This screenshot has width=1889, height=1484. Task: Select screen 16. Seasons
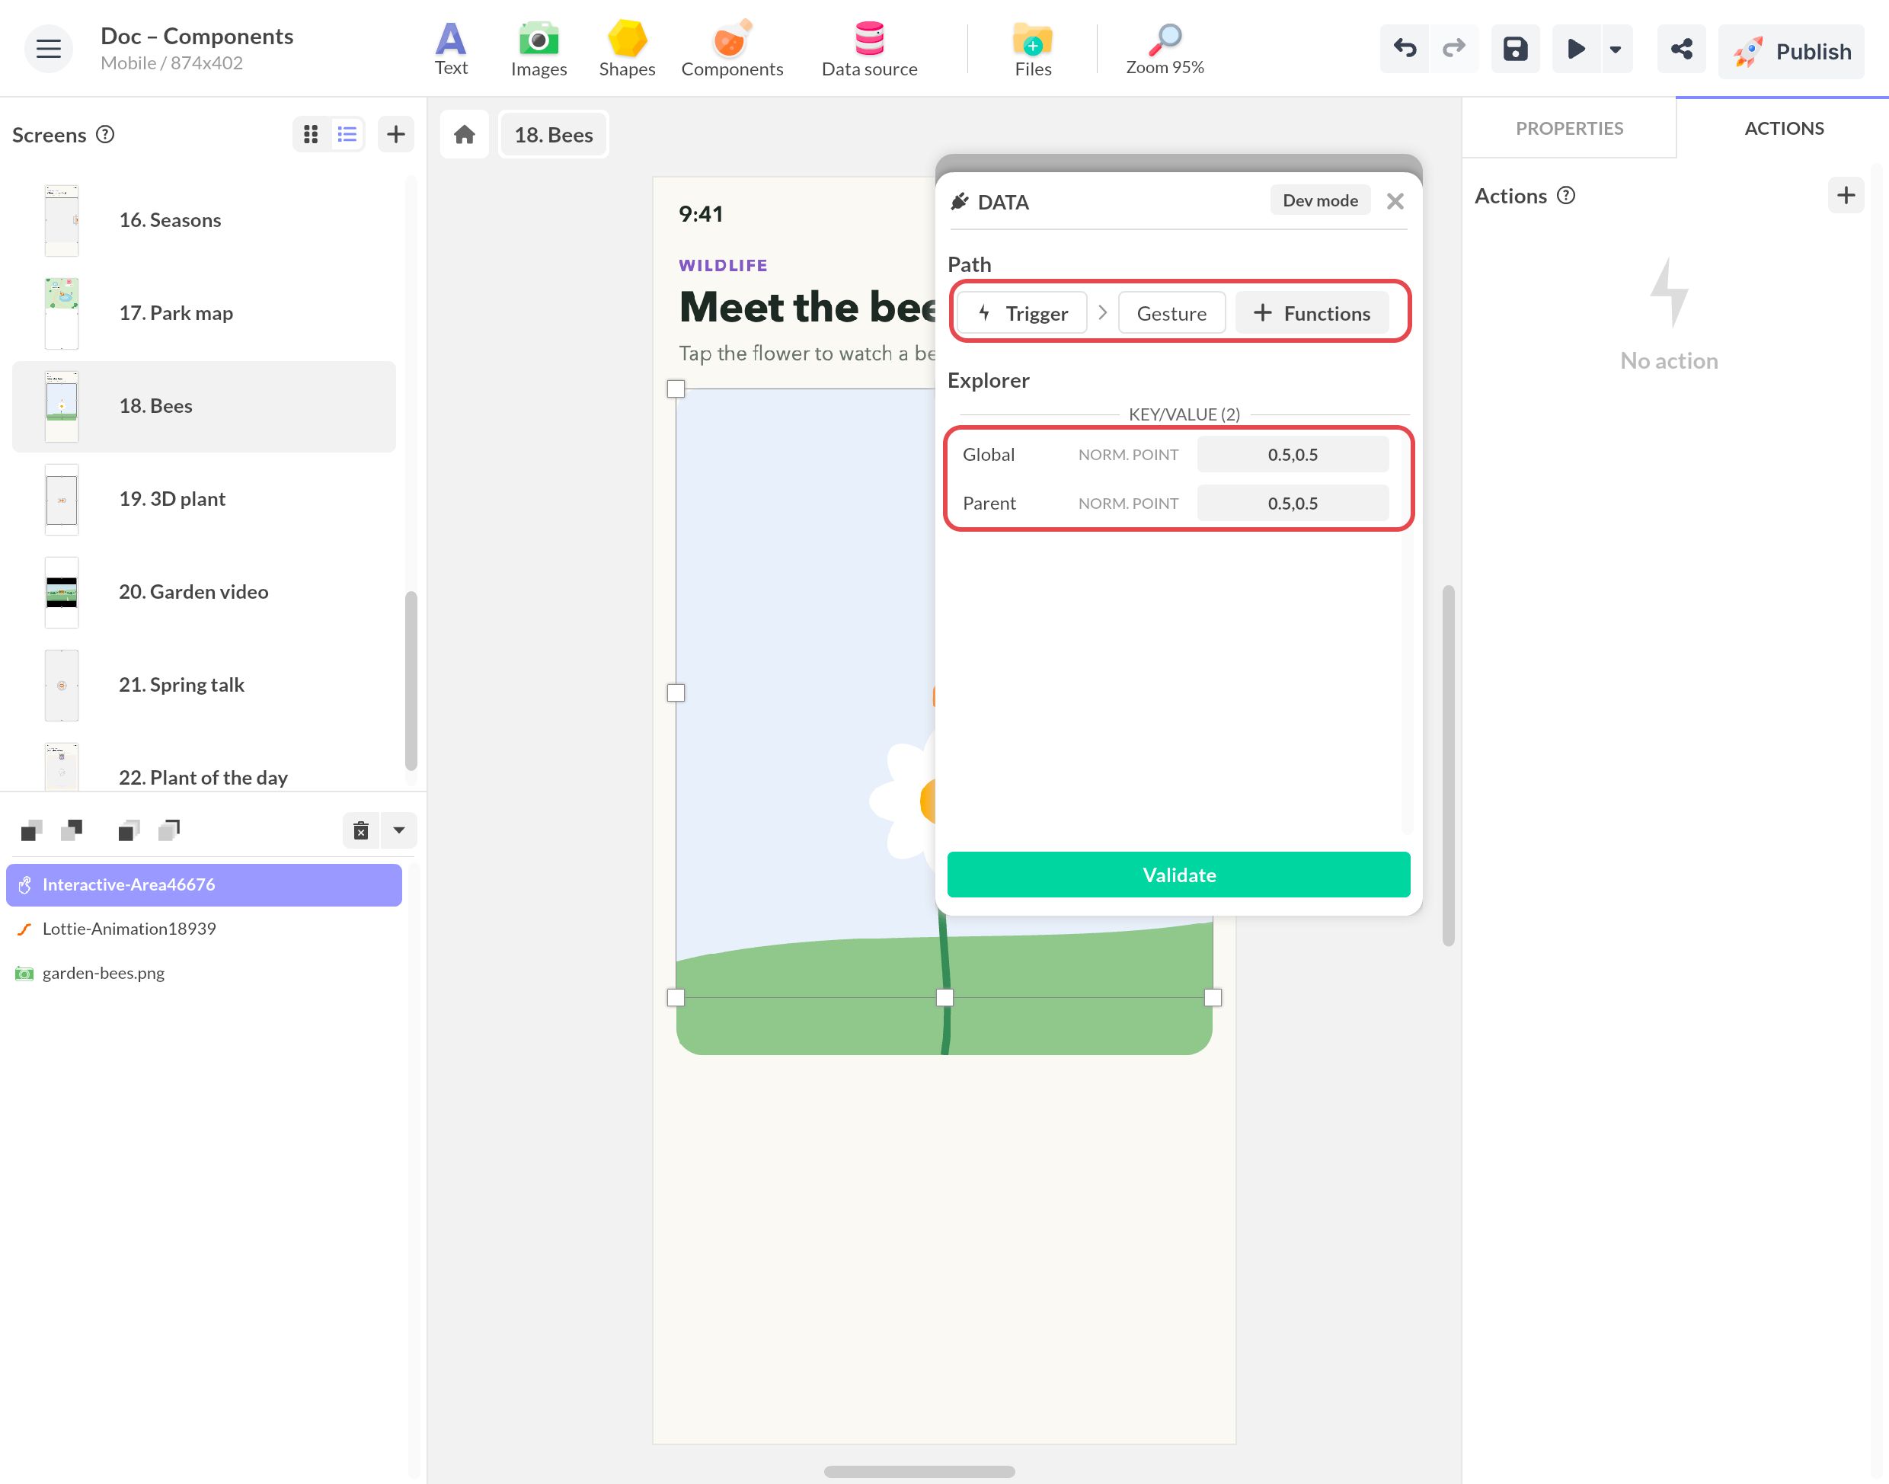[x=204, y=220]
